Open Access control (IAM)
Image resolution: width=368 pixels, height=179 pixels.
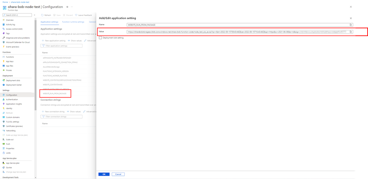click(x=14, y=29)
